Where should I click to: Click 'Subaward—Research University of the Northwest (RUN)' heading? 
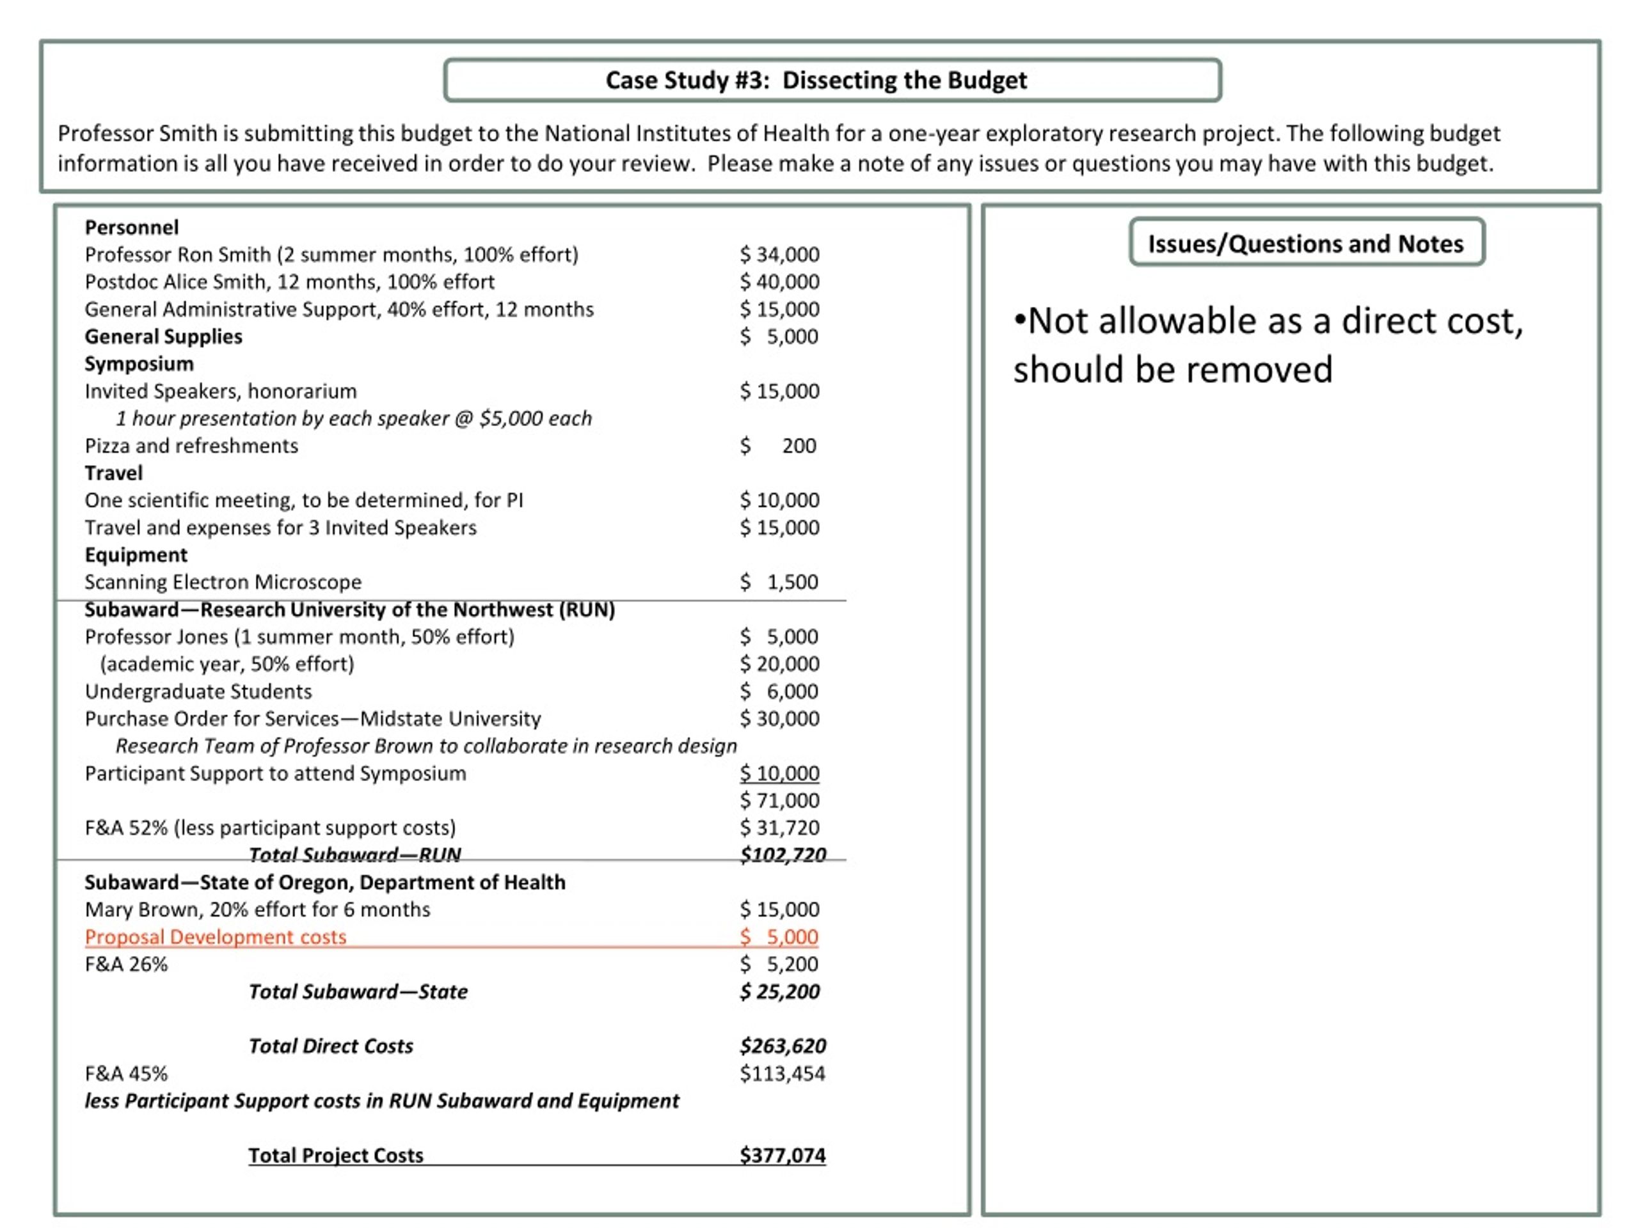(349, 610)
